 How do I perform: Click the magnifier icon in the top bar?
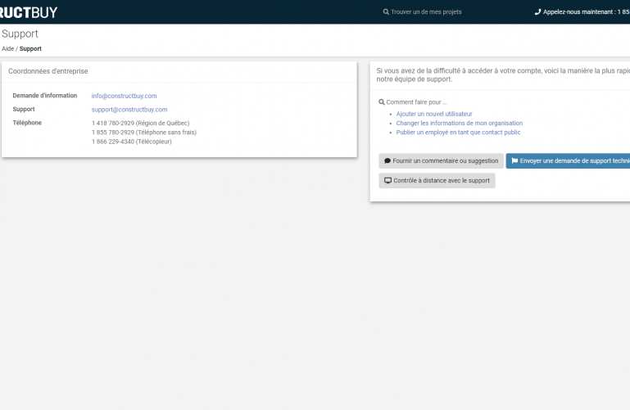point(386,12)
